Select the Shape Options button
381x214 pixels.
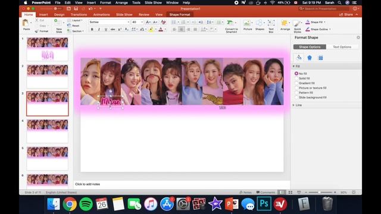(310, 47)
